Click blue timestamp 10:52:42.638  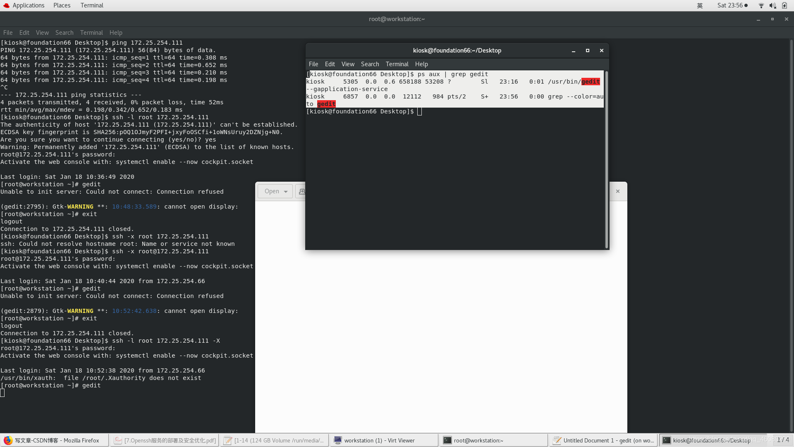pyautogui.click(x=134, y=311)
